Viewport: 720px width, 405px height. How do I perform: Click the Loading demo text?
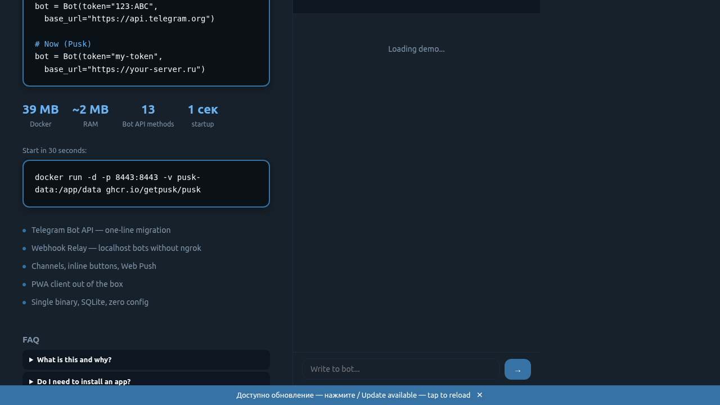(x=416, y=49)
